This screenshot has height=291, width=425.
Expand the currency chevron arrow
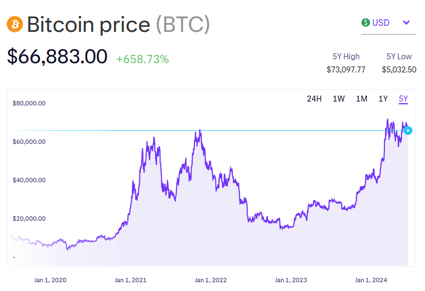coord(406,23)
